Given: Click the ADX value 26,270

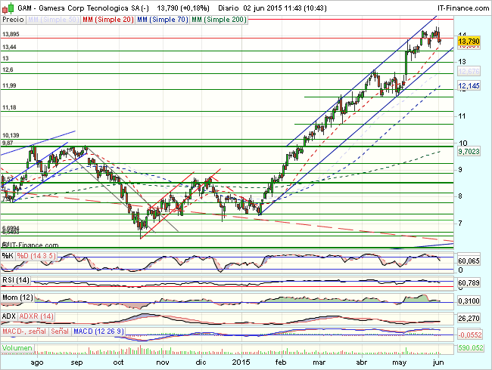Looking at the screenshot, I should click(x=469, y=319).
